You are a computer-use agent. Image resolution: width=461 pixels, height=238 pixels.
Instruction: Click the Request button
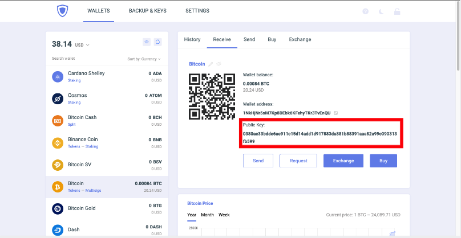coord(298,161)
